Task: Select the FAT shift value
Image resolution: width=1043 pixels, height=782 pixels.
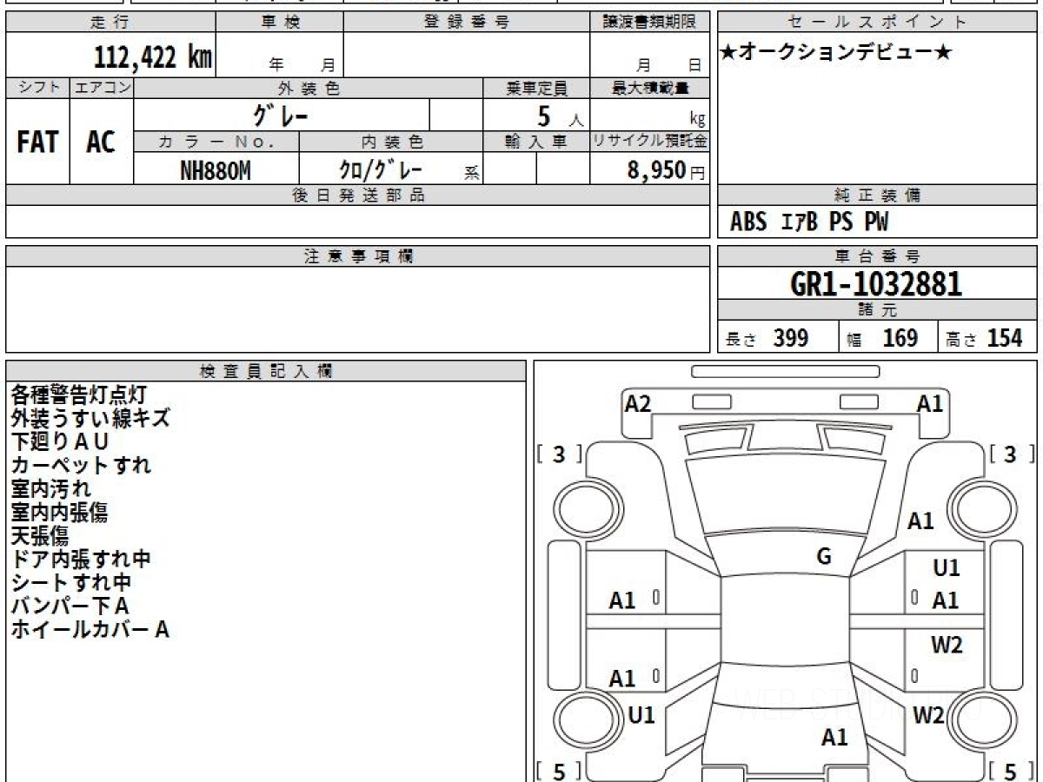Action: pyautogui.click(x=37, y=142)
